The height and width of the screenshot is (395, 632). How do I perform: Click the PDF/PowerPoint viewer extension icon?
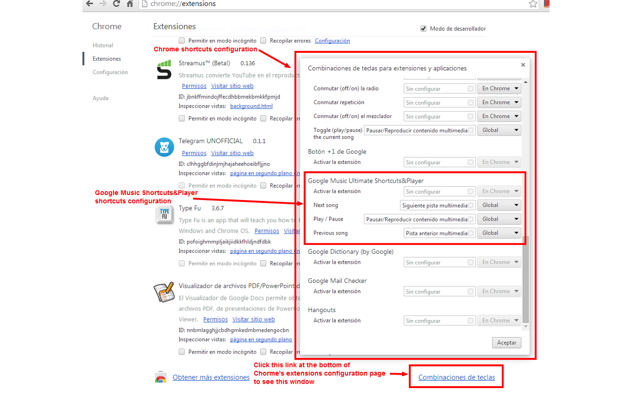[164, 293]
